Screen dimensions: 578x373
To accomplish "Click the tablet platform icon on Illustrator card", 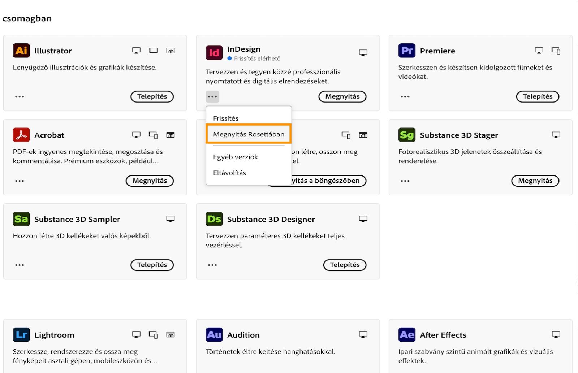I will [154, 51].
